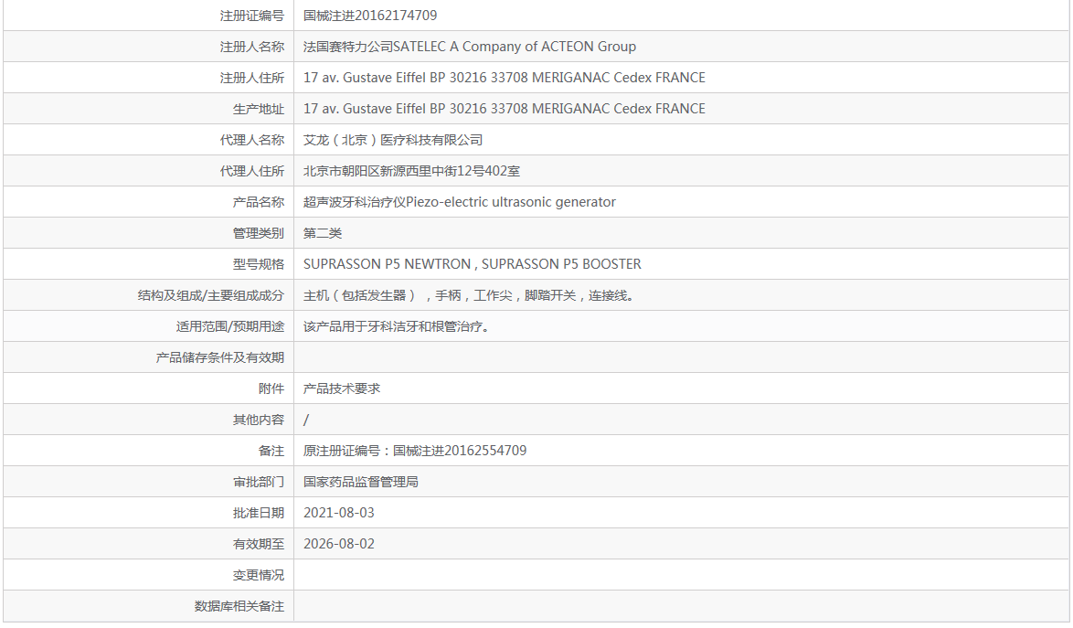Viewport: 1073px width, 628px height.
Task: Select the 附件 label
Action: click(271, 389)
